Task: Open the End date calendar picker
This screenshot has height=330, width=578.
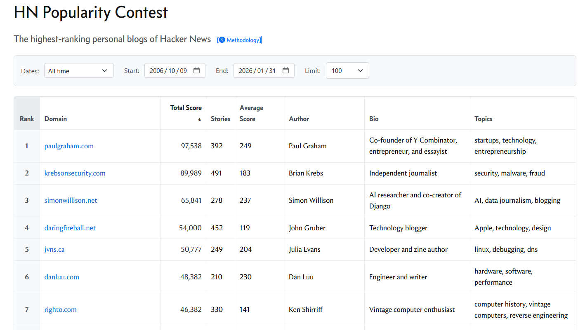Action: coord(286,70)
